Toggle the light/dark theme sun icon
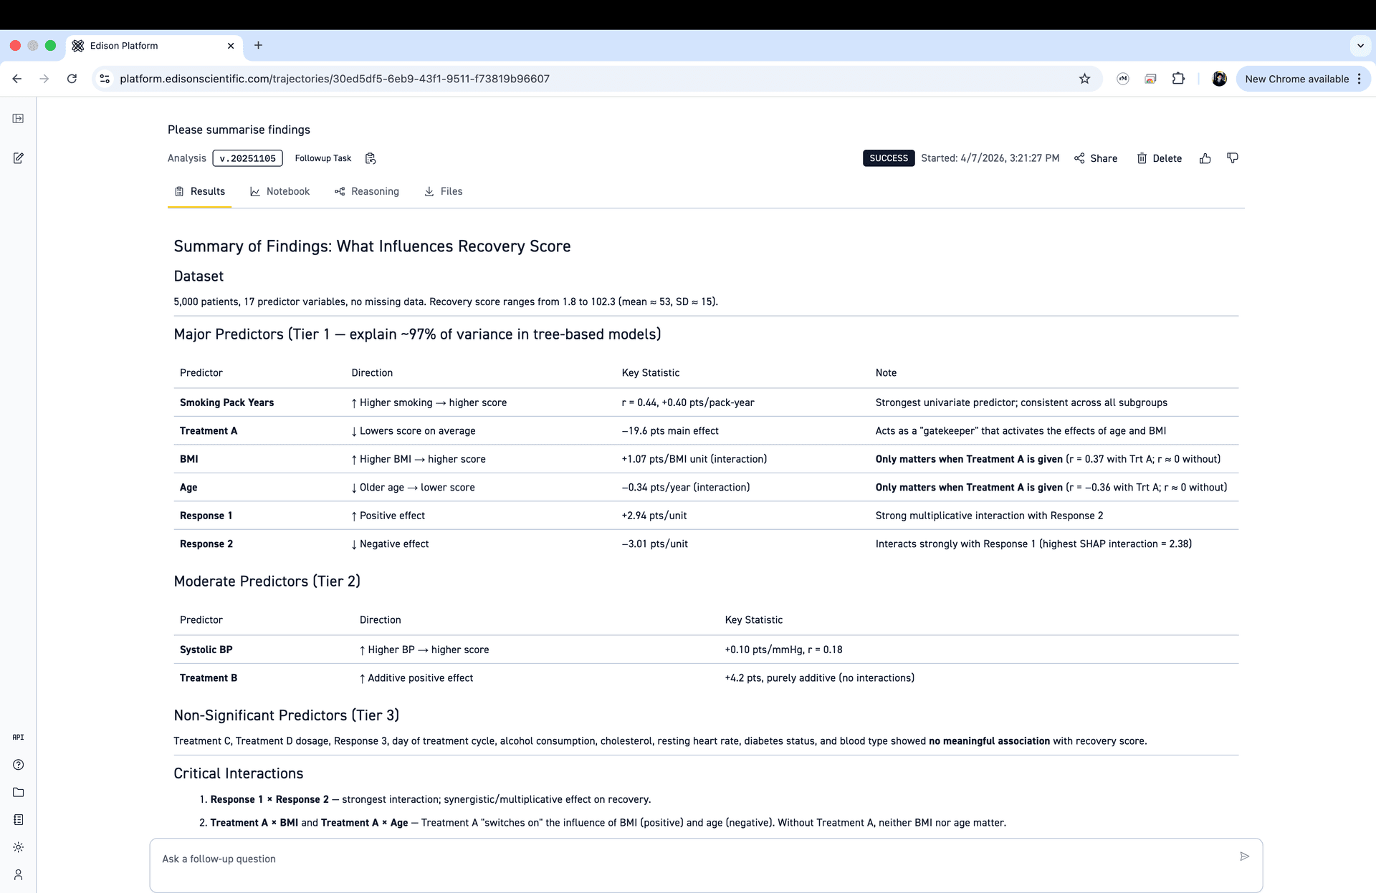The height and width of the screenshot is (893, 1376). pyautogui.click(x=19, y=847)
